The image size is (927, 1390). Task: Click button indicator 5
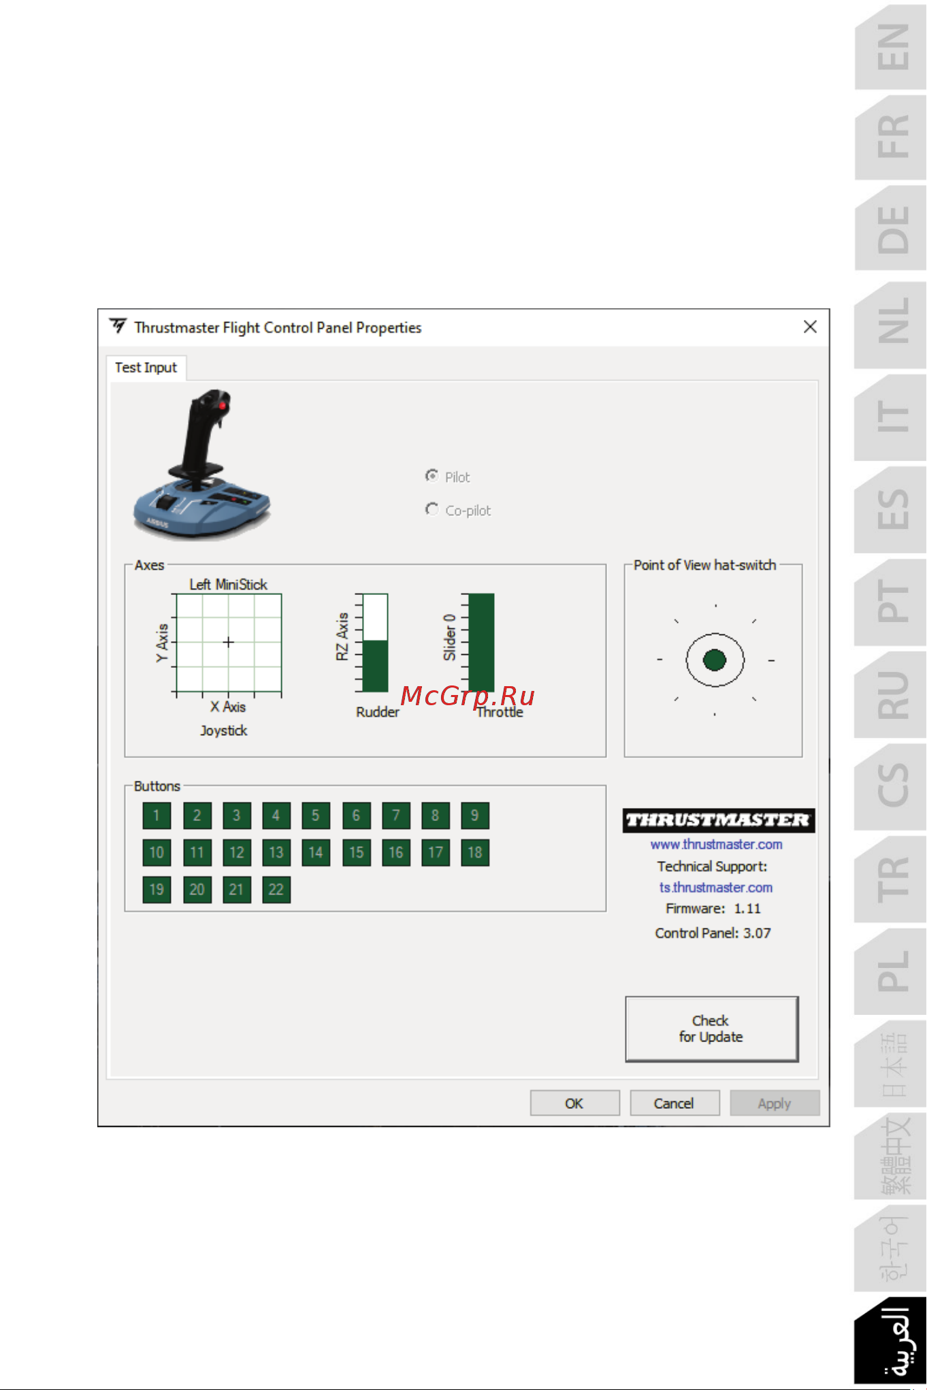[316, 815]
